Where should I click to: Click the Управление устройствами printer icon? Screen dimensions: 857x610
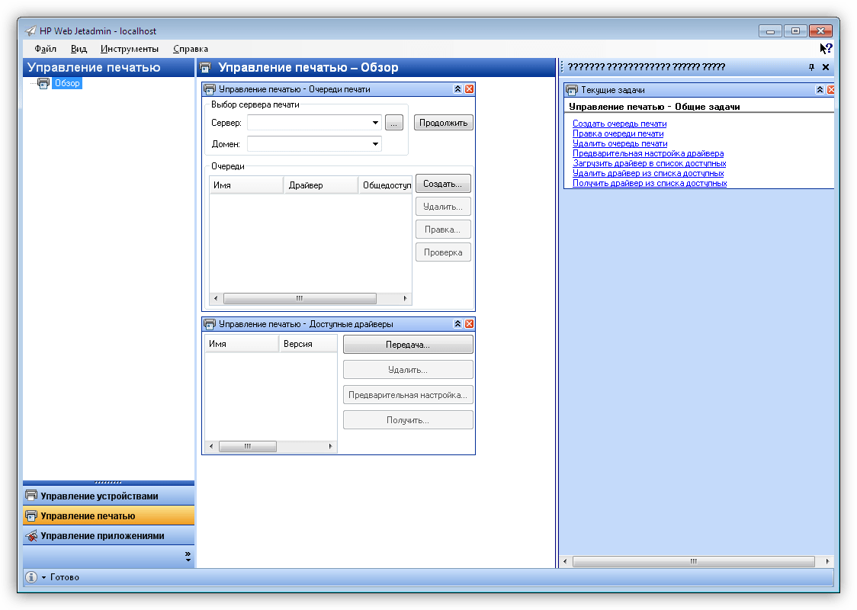pos(32,496)
